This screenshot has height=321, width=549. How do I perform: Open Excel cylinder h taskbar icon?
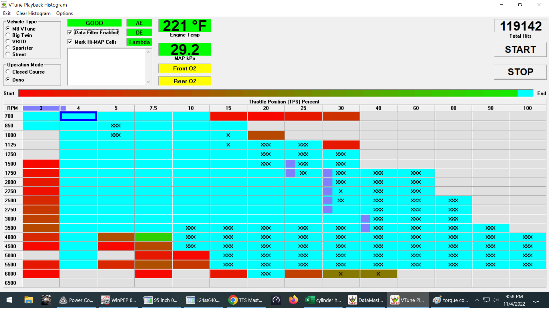tap(323, 300)
